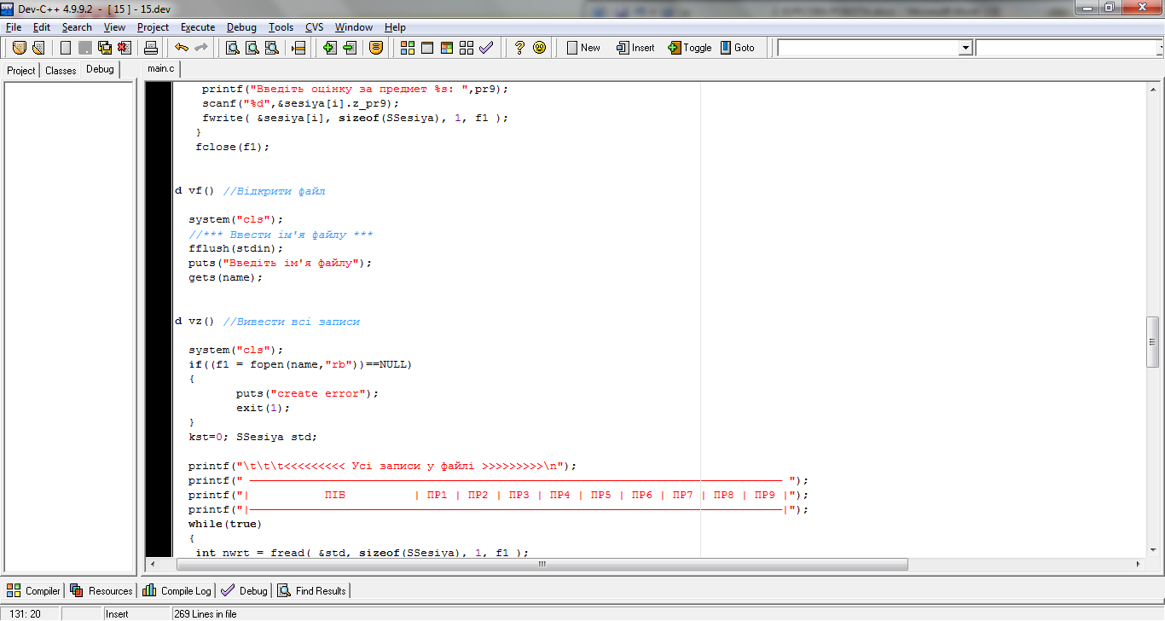Print the current file via printer icon
Screen dimensions: 1165x621
click(151, 48)
